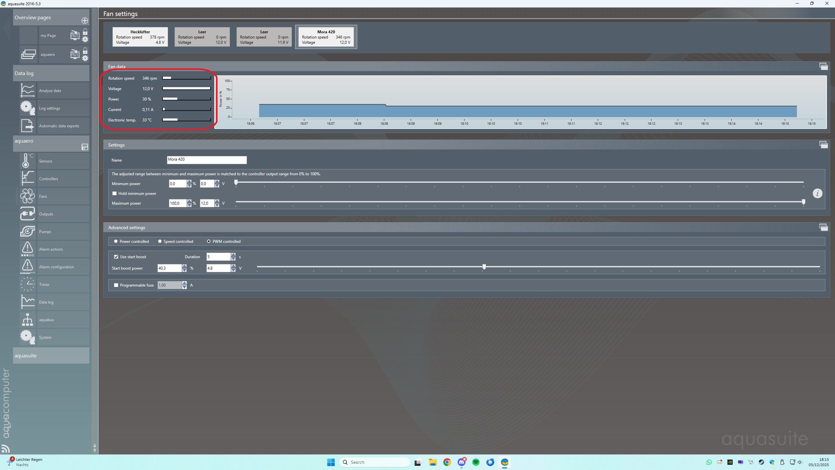This screenshot has width=835, height=470.
Task: Collapse the Fan data panel
Action: tap(823, 66)
